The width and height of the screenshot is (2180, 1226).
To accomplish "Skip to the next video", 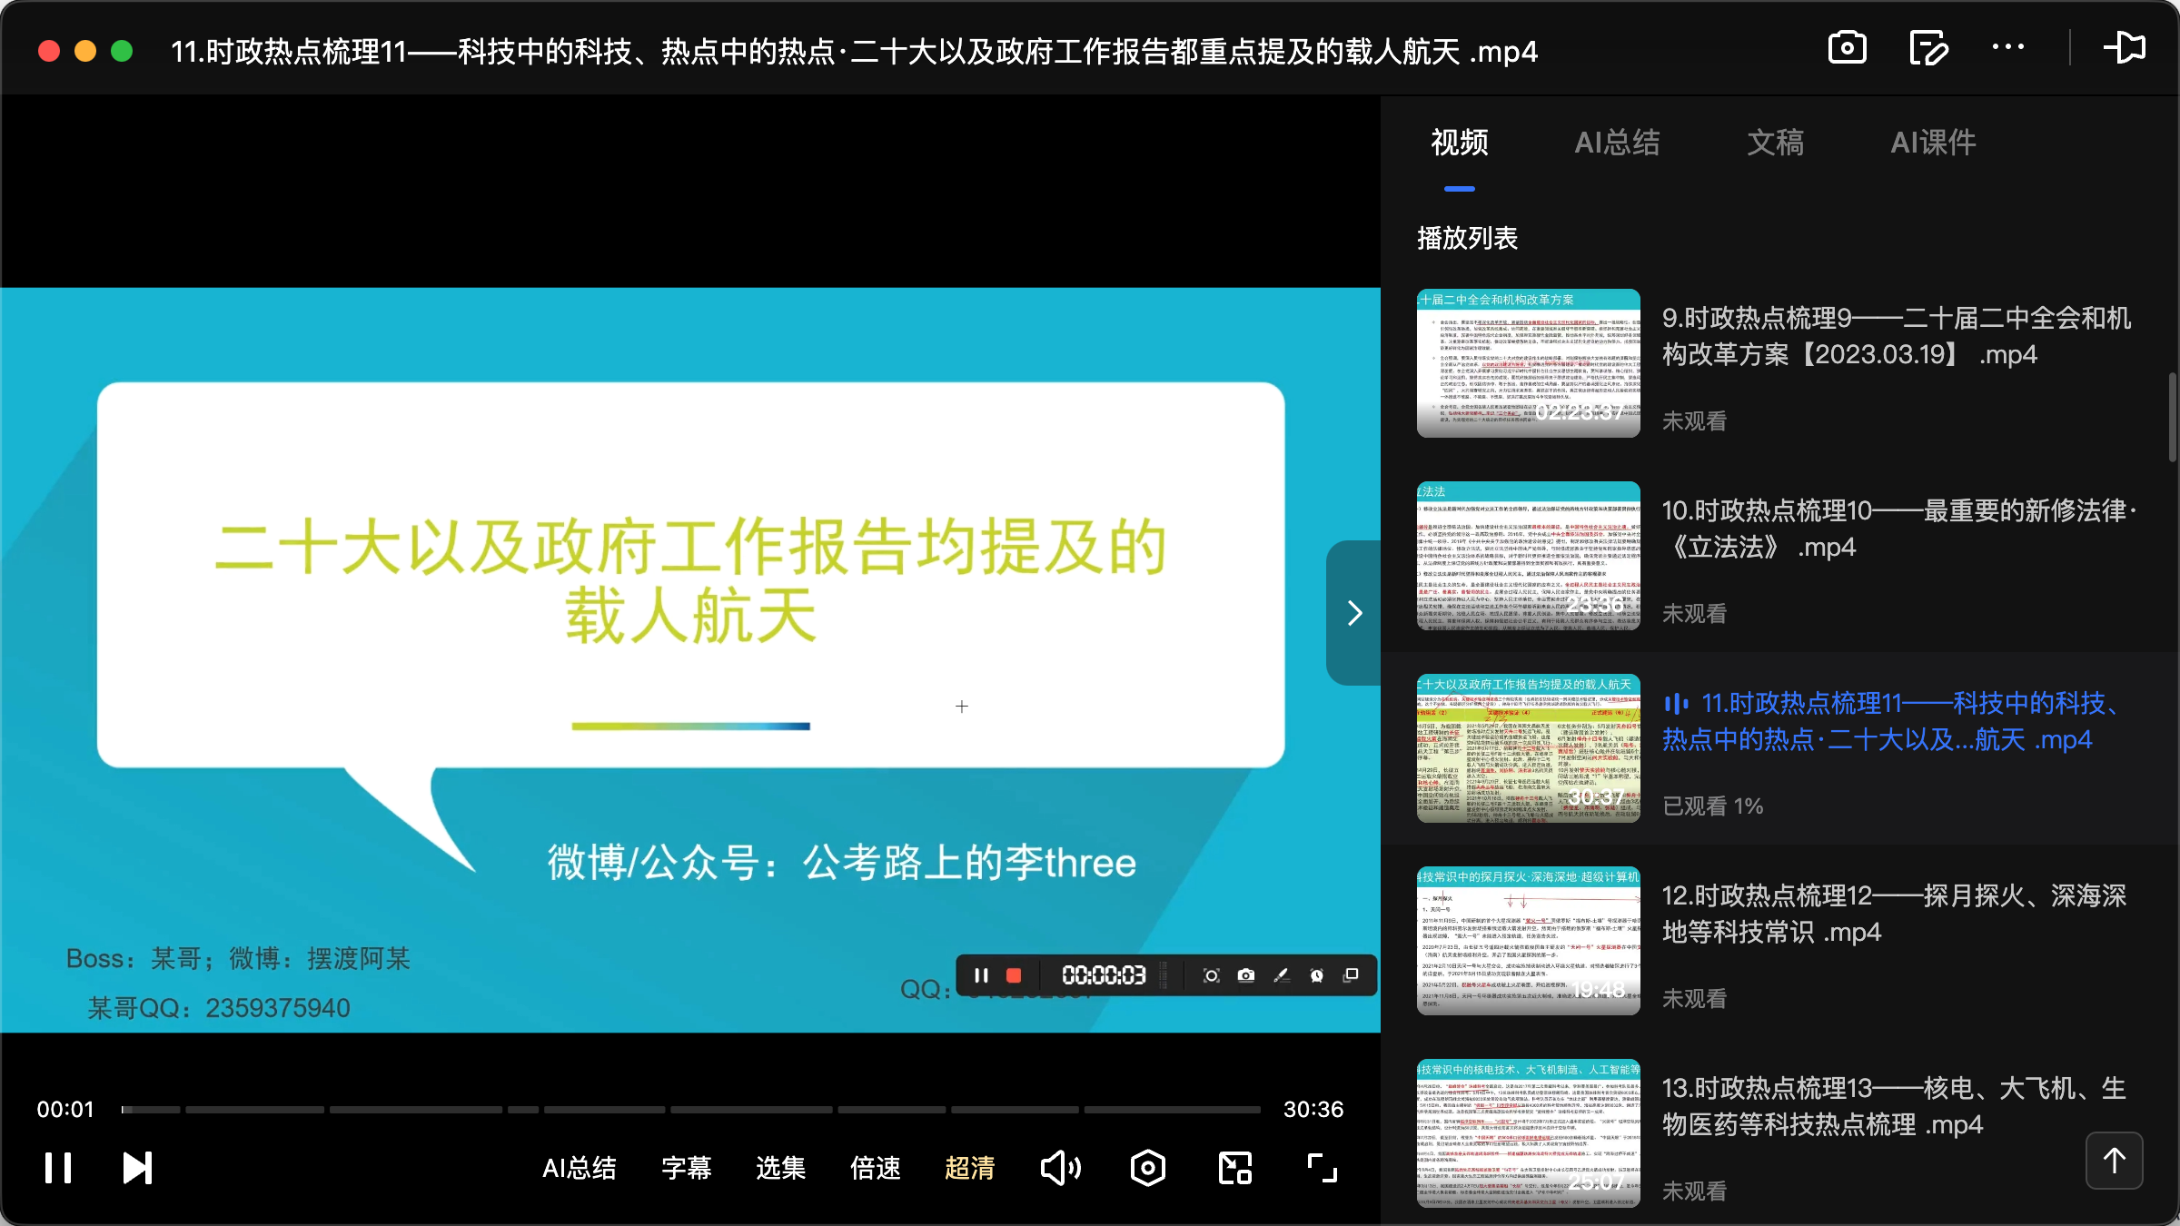I will [136, 1168].
